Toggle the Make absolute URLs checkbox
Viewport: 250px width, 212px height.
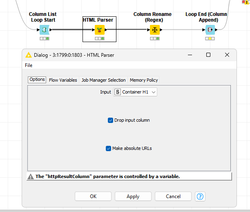[109, 148]
